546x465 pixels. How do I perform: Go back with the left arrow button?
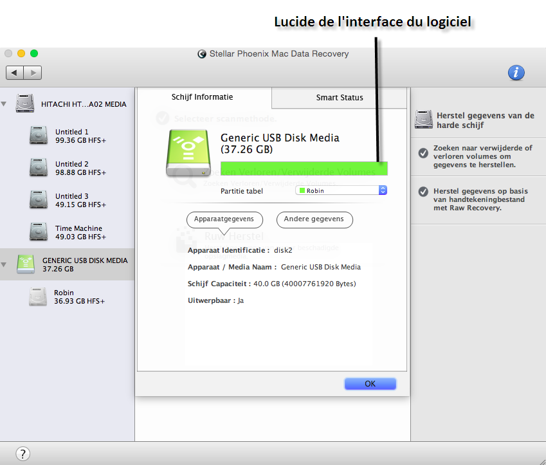pos(15,73)
